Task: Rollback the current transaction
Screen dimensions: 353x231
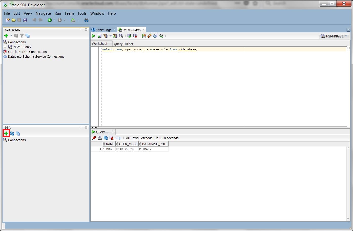Action: [x=135, y=36]
